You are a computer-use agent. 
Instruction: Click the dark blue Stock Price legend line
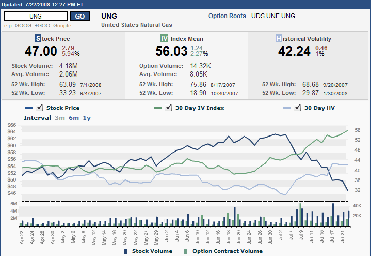[x=29, y=108]
